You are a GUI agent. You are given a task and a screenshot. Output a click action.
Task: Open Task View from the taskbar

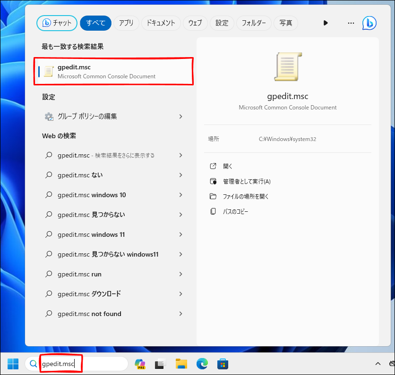click(x=160, y=364)
